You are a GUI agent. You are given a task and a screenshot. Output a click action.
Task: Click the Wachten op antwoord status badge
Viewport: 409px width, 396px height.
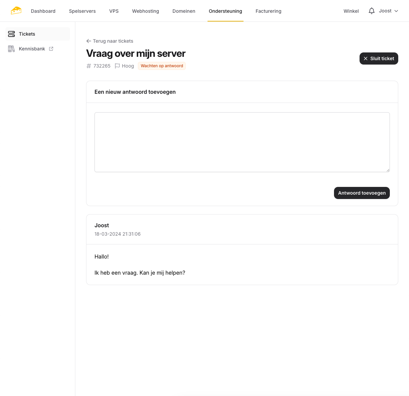[x=162, y=66]
